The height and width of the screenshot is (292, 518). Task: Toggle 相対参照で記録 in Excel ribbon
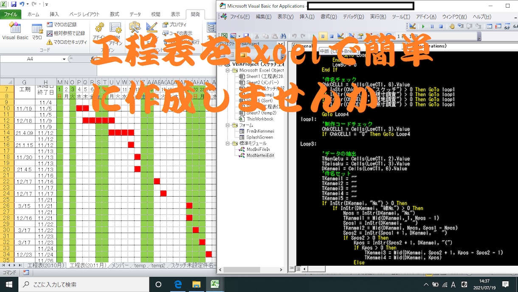coord(65,33)
